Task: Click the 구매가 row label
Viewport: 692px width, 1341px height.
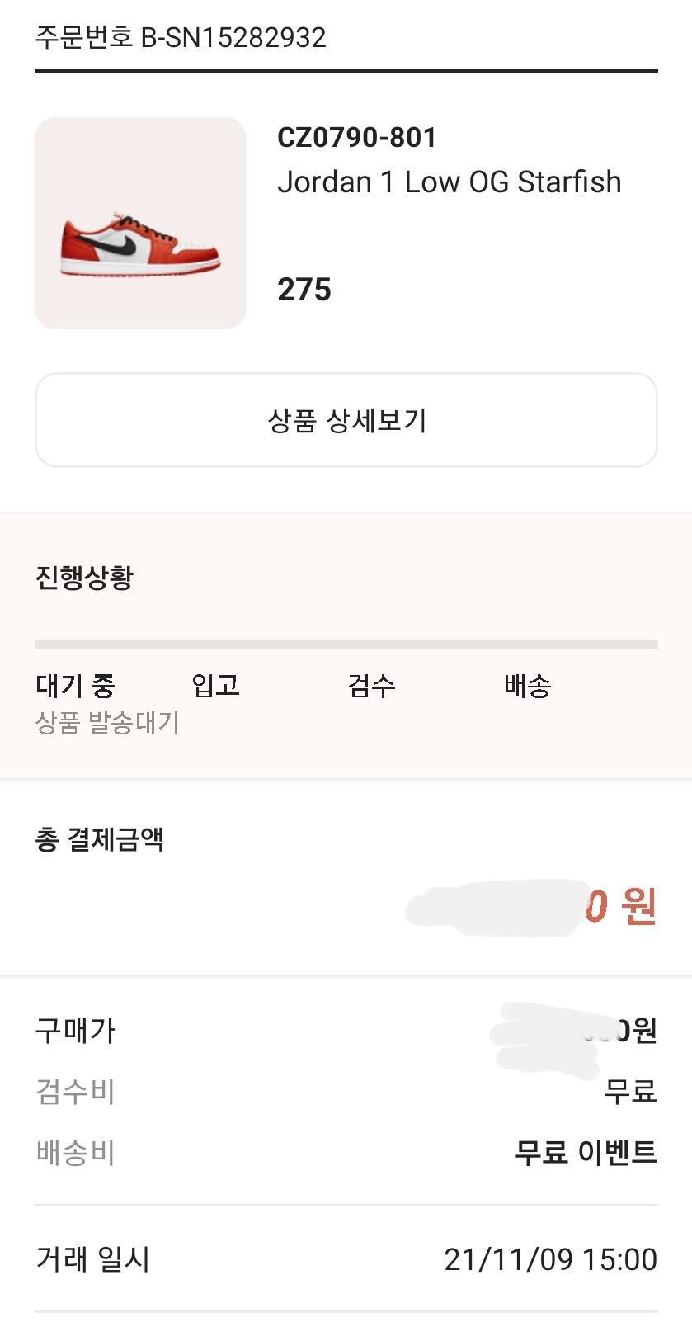Action: [x=75, y=1031]
